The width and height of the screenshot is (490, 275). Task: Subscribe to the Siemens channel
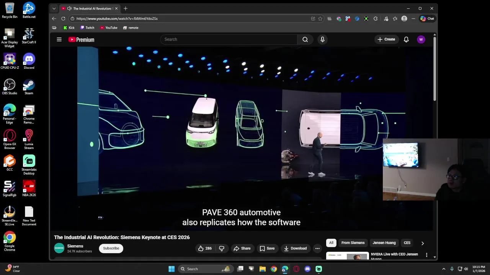pyautogui.click(x=111, y=248)
